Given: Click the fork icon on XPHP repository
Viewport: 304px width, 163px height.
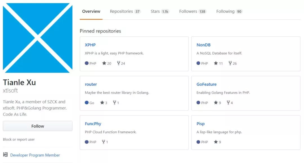Looking at the screenshot, I should tap(118, 63).
